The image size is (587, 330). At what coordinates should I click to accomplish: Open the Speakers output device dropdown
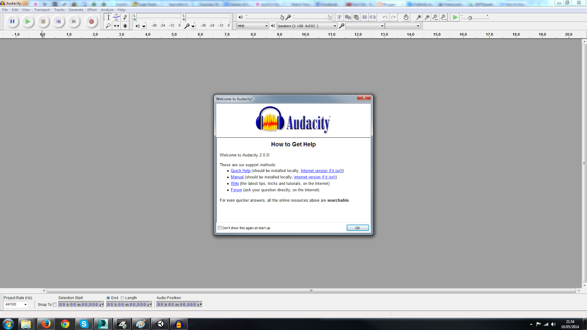307,26
